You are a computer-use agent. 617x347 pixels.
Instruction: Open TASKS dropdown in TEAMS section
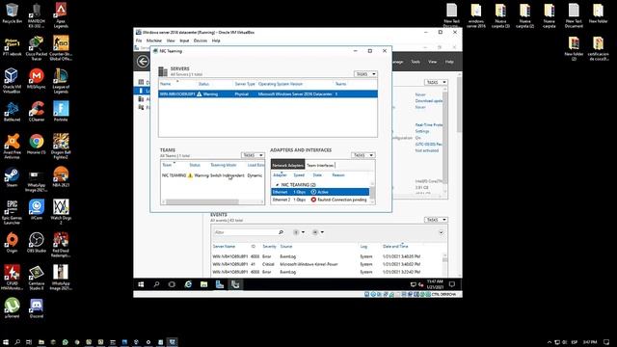[x=253, y=155]
